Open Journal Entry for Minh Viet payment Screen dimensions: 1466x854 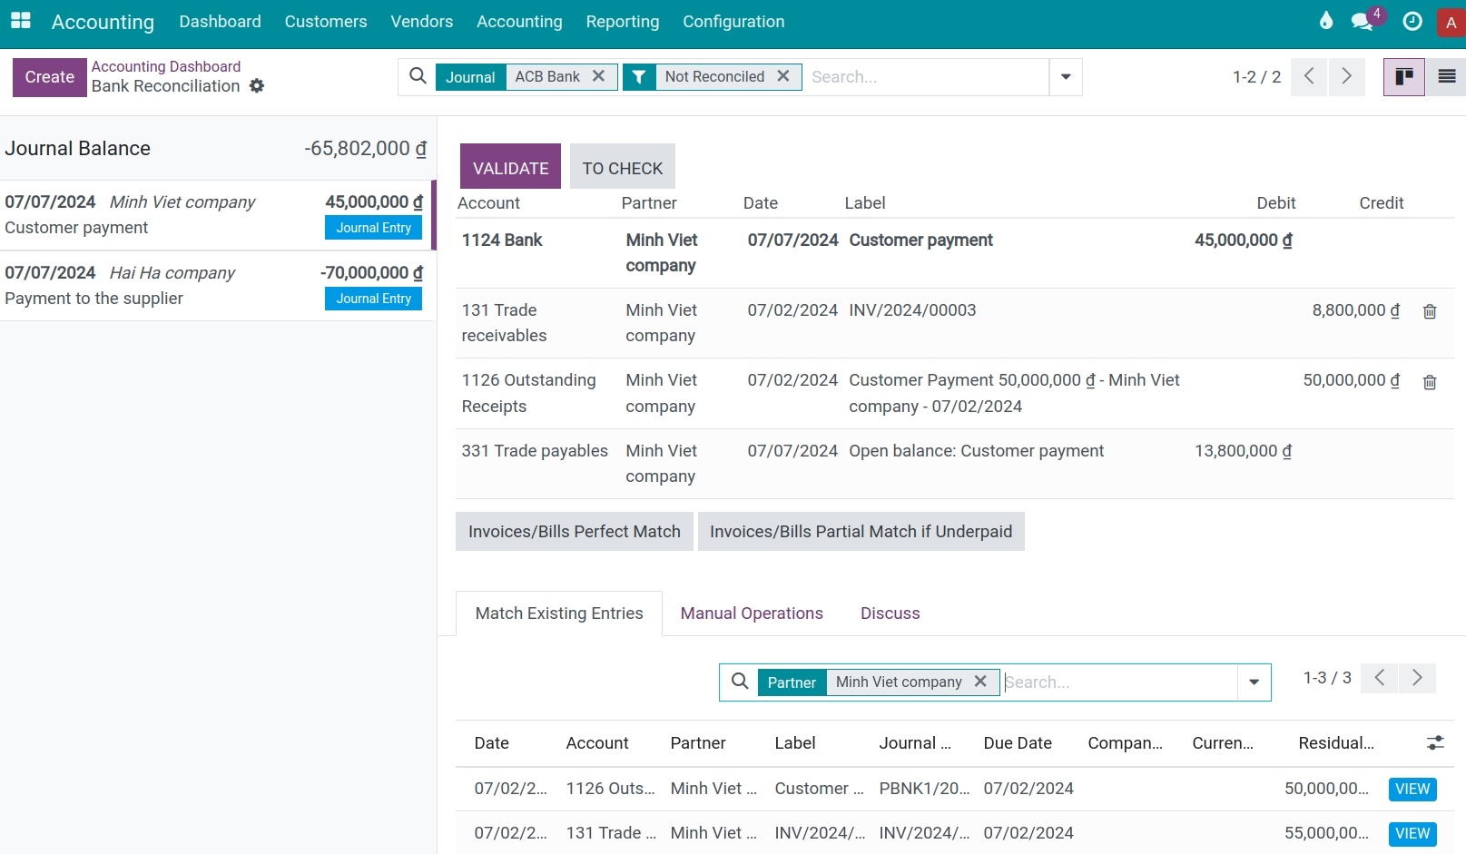pyautogui.click(x=373, y=228)
